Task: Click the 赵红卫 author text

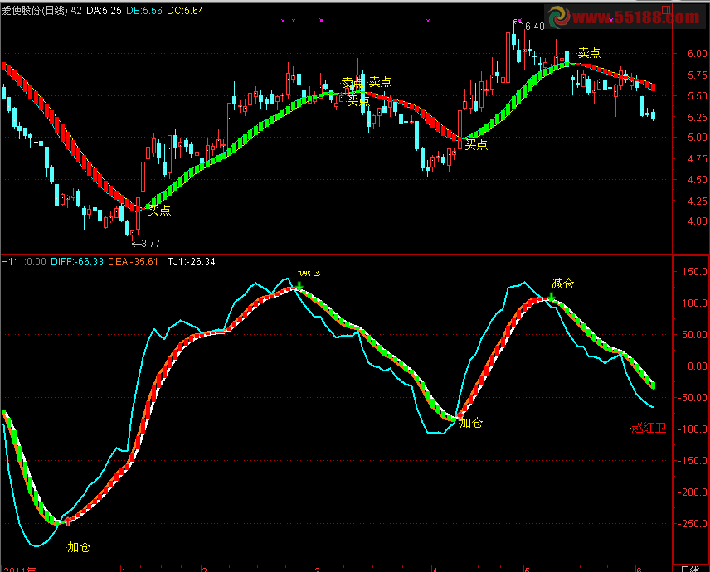Action: click(x=649, y=428)
